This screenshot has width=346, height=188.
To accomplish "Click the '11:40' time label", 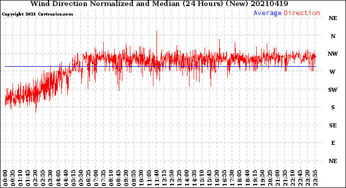I will 156,178.
